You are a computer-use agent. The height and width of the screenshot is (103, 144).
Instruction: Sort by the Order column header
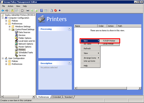click(102, 26)
